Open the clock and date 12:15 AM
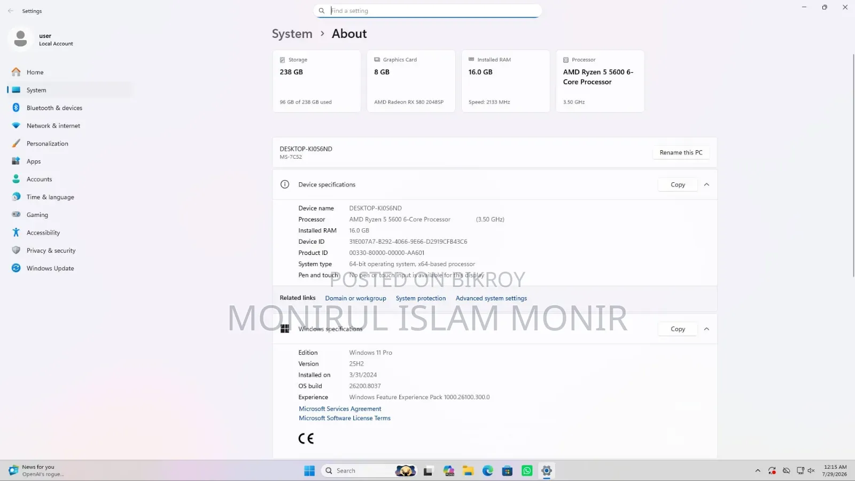This screenshot has height=481, width=855. pyautogui.click(x=835, y=471)
